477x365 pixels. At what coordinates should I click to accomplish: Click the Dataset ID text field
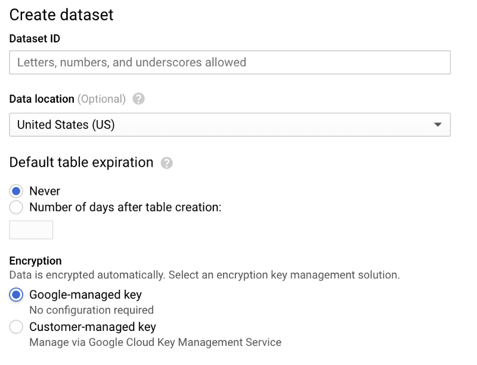(x=230, y=62)
